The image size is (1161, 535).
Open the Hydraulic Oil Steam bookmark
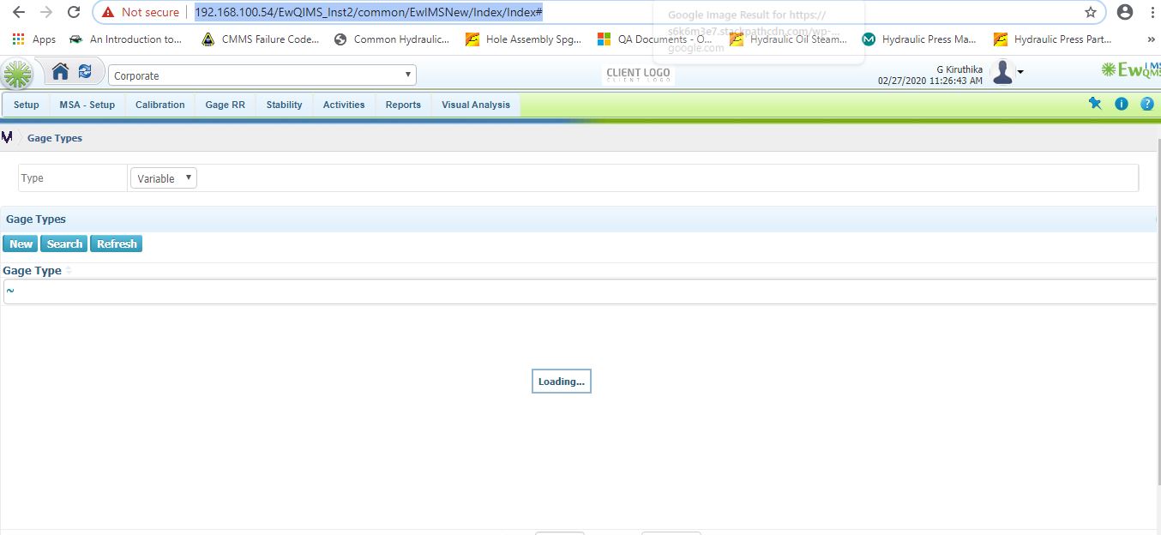(x=789, y=39)
